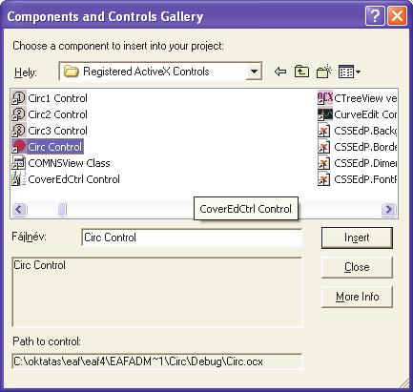The image size is (413, 392).
Task: Click the Insert button
Action: point(357,237)
